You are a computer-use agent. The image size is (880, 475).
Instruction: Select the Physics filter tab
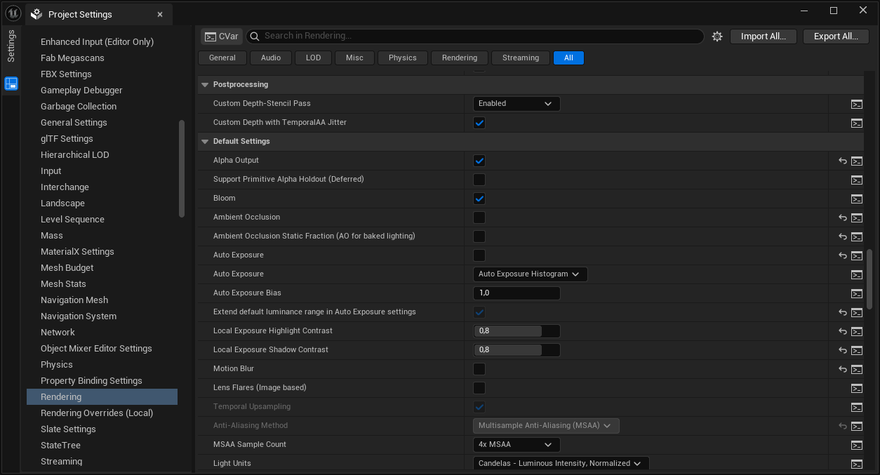click(x=403, y=58)
